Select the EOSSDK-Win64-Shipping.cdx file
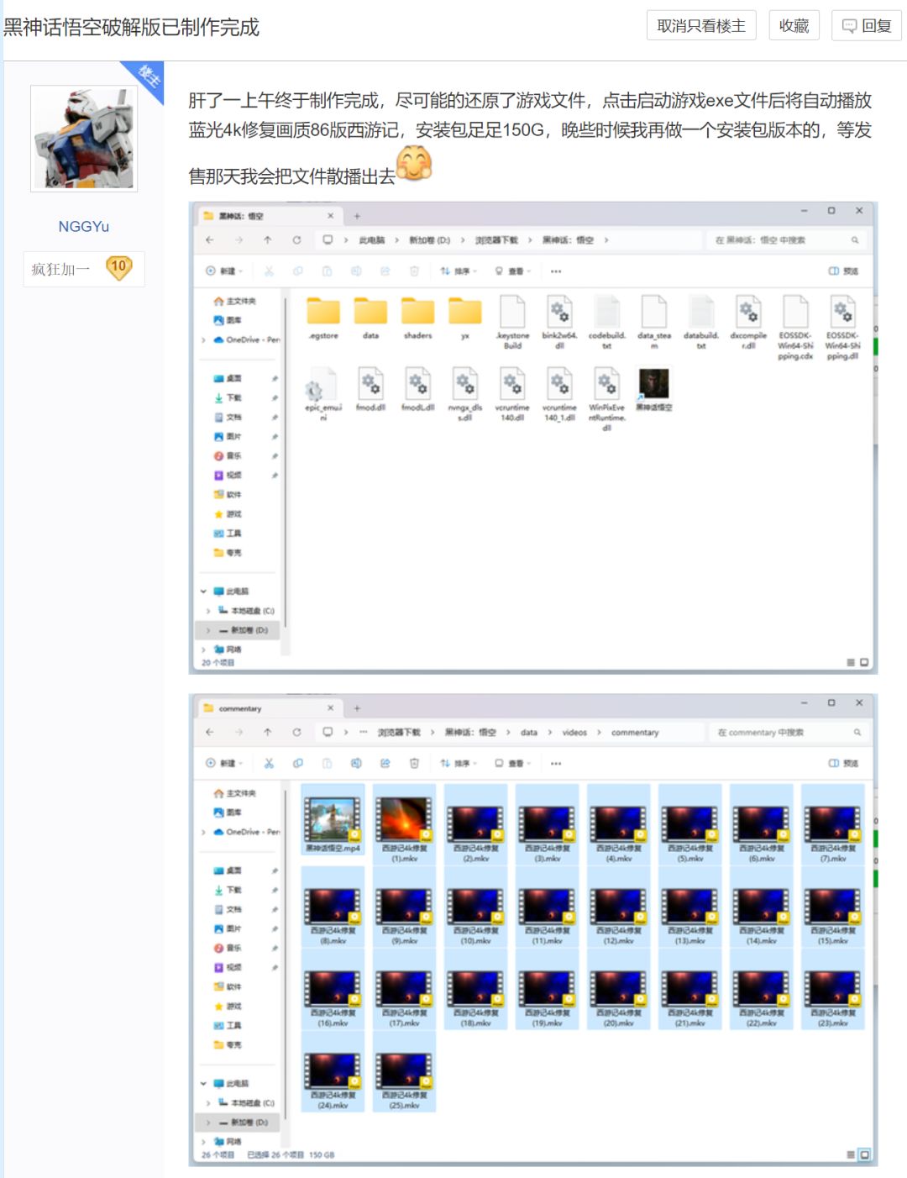Image resolution: width=907 pixels, height=1178 pixels. click(795, 328)
